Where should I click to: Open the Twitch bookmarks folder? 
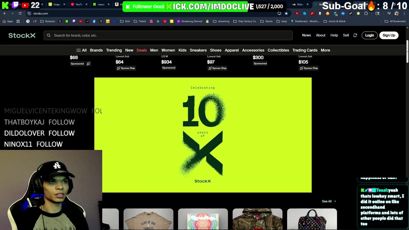[140, 21]
